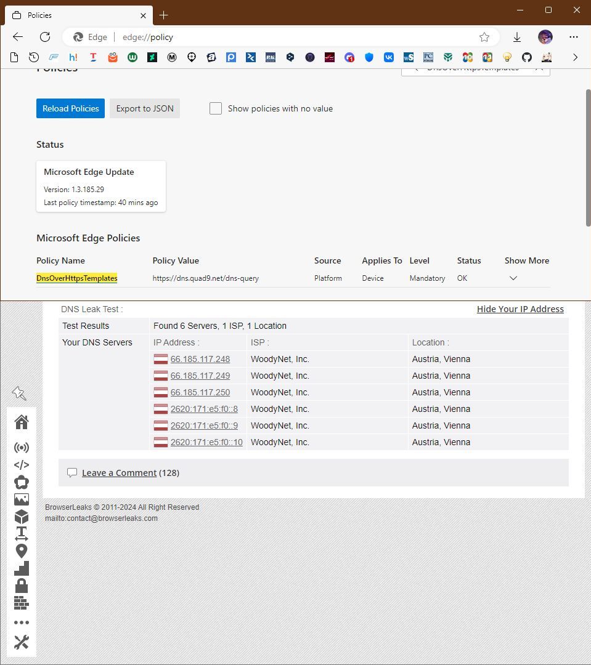This screenshot has height=665, width=591.
Task: Click the lightbulb bookmark icon
Action: (507, 57)
